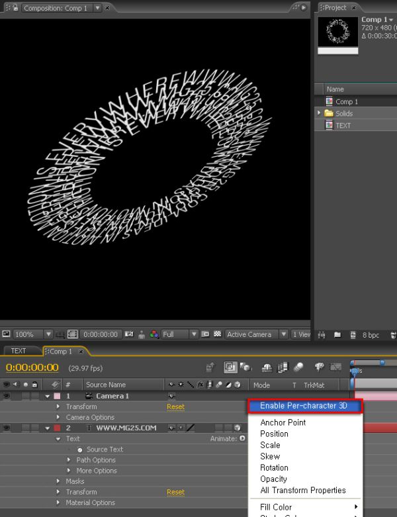Click the lock icon on Composition panel tab
This screenshot has height=517, width=397.
tap(15, 7)
